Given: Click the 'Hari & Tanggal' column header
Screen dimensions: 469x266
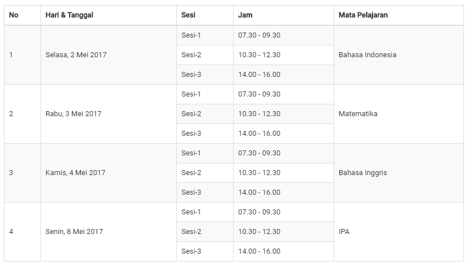Looking at the screenshot, I should click(x=108, y=15).
